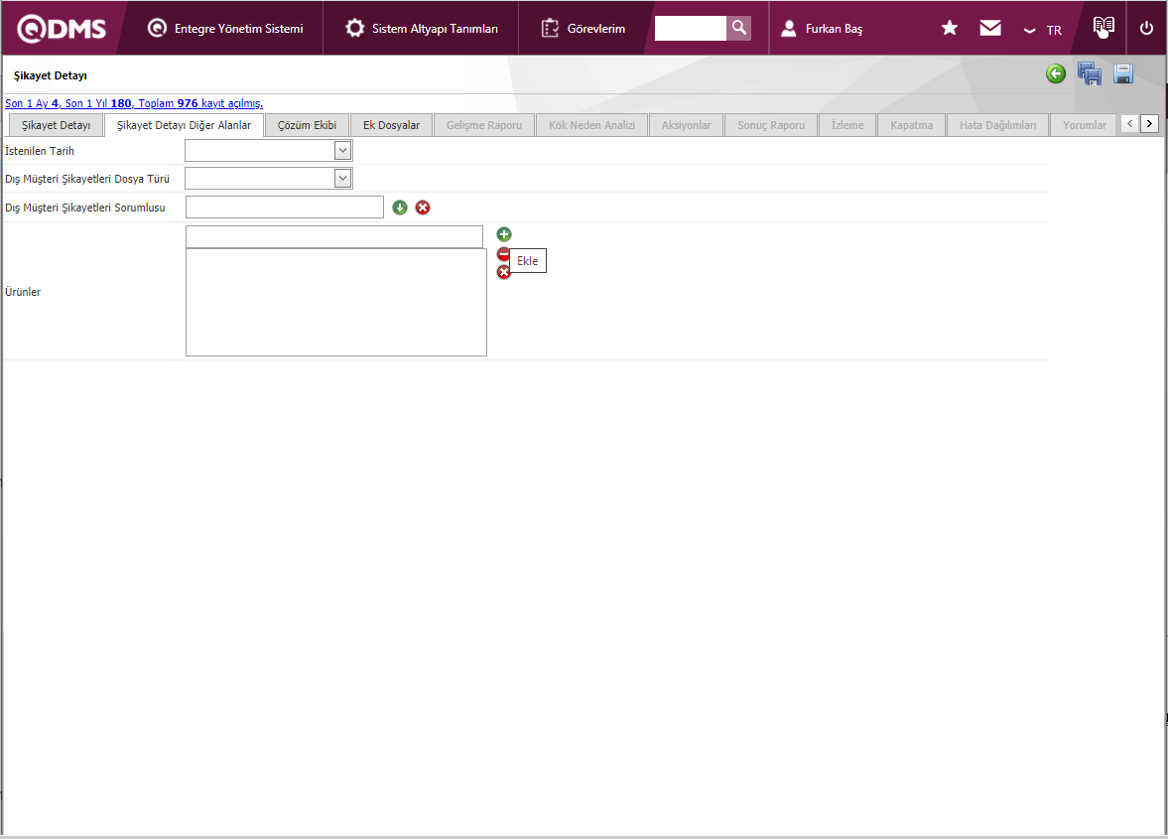Click the save-all multiple disks icon
This screenshot has height=839, width=1168.
pyautogui.click(x=1089, y=73)
